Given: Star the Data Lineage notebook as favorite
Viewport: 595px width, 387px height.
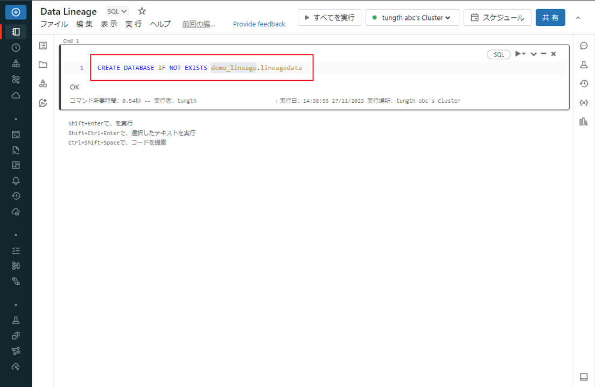Looking at the screenshot, I should click(142, 11).
